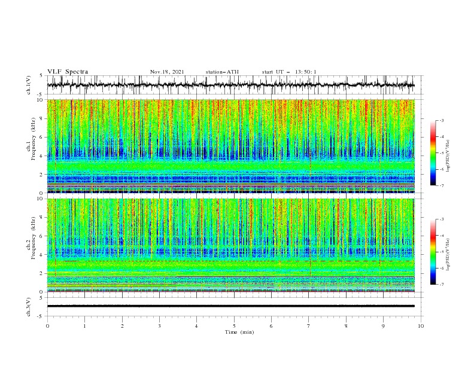Click the time axis tick label "8"

click(x=346, y=326)
